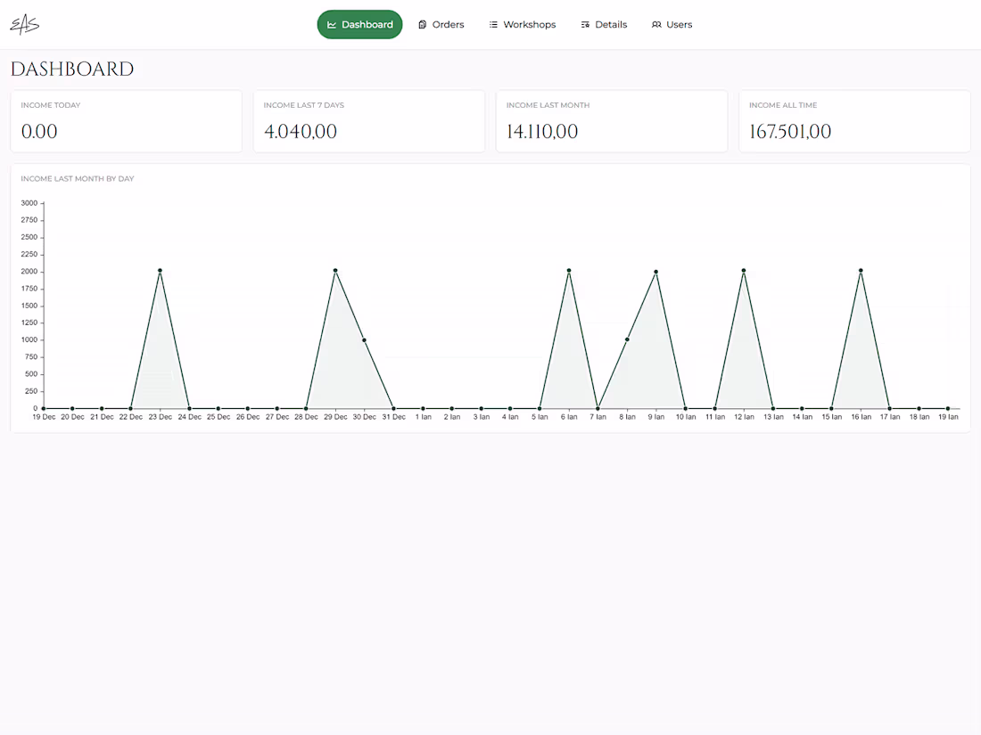
Task: Click the data point above 16 Jan
Action: click(861, 270)
